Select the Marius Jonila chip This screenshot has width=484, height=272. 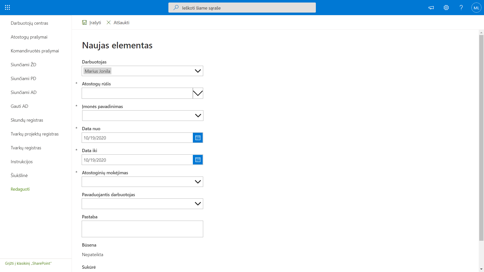(x=98, y=71)
